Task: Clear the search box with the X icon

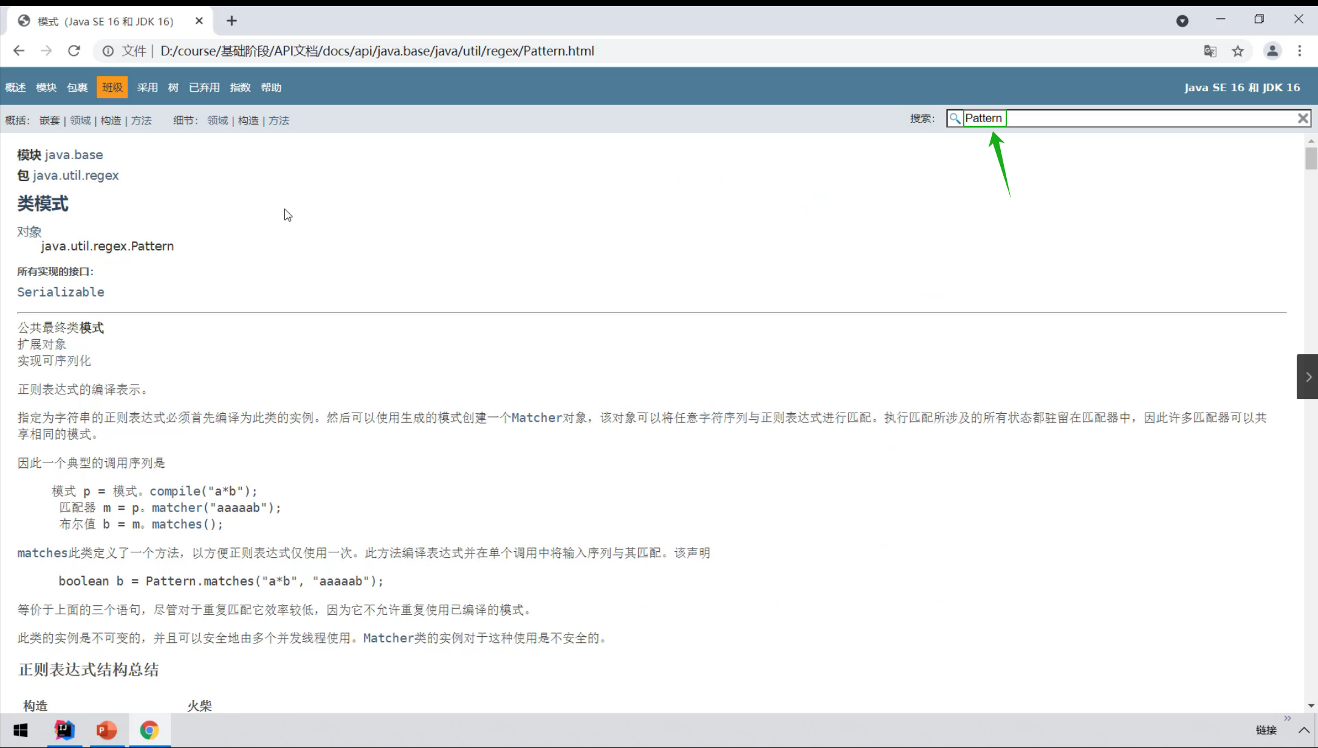Action: pyautogui.click(x=1302, y=118)
